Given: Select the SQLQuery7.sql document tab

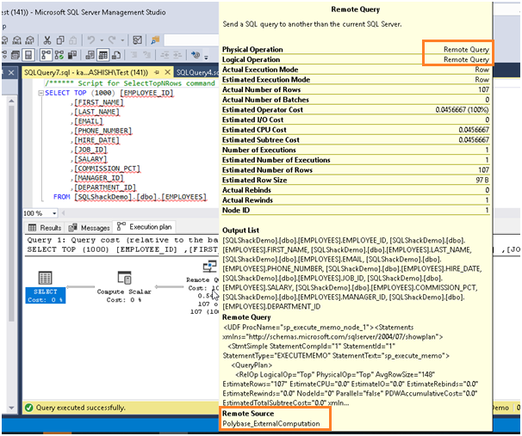Looking at the screenshot, I should pyautogui.click(x=86, y=72).
